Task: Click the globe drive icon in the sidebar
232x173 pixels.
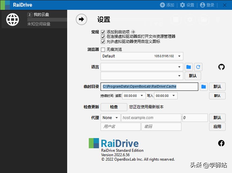Action: 12,19
